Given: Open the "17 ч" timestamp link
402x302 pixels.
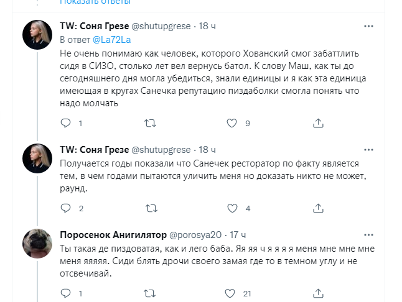Looking at the screenshot, I should 238,235.
